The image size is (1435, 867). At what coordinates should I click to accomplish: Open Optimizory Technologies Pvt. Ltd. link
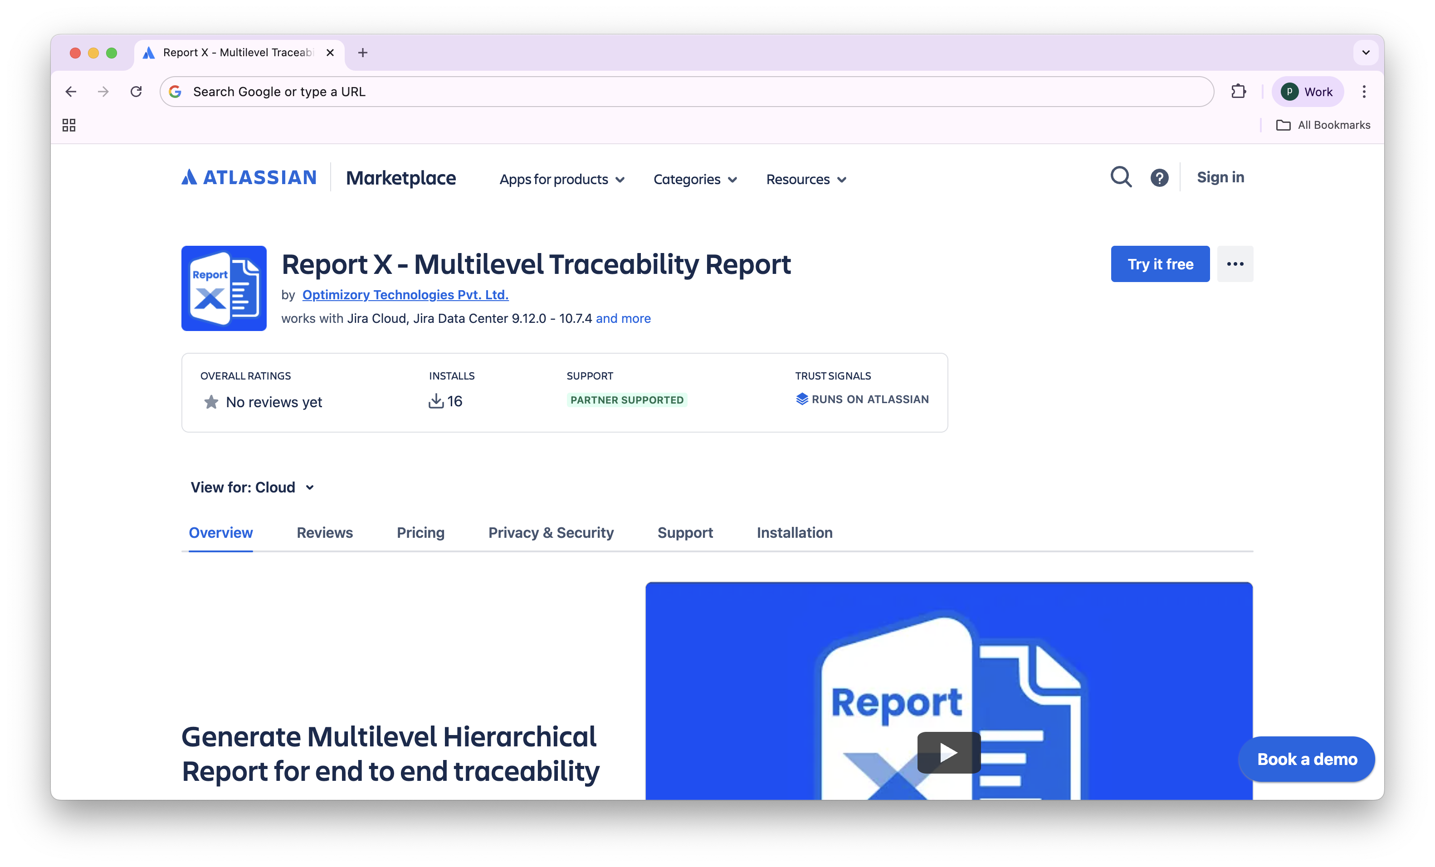[405, 295]
